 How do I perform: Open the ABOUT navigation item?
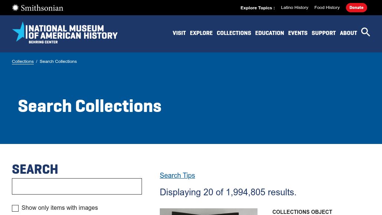click(x=348, y=33)
